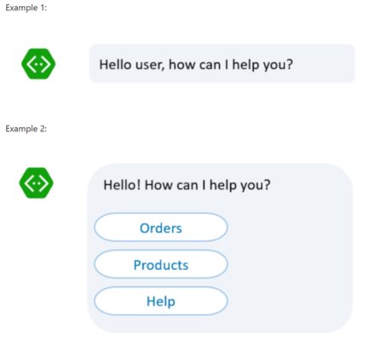Image resolution: width=385 pixels, height=341 pixels.
Task: Click the word 'Orders' inside the first option pill
Action: click(161, 228)
